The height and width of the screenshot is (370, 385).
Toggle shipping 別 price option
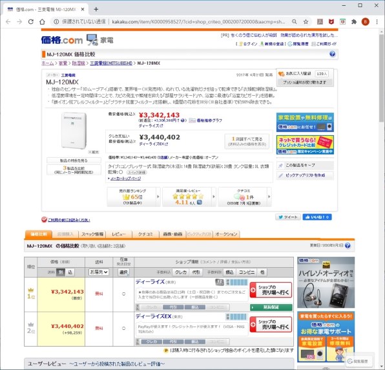(61, 272)
